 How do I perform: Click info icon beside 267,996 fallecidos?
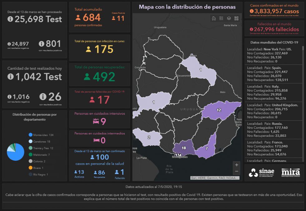(x=251, y=29)
